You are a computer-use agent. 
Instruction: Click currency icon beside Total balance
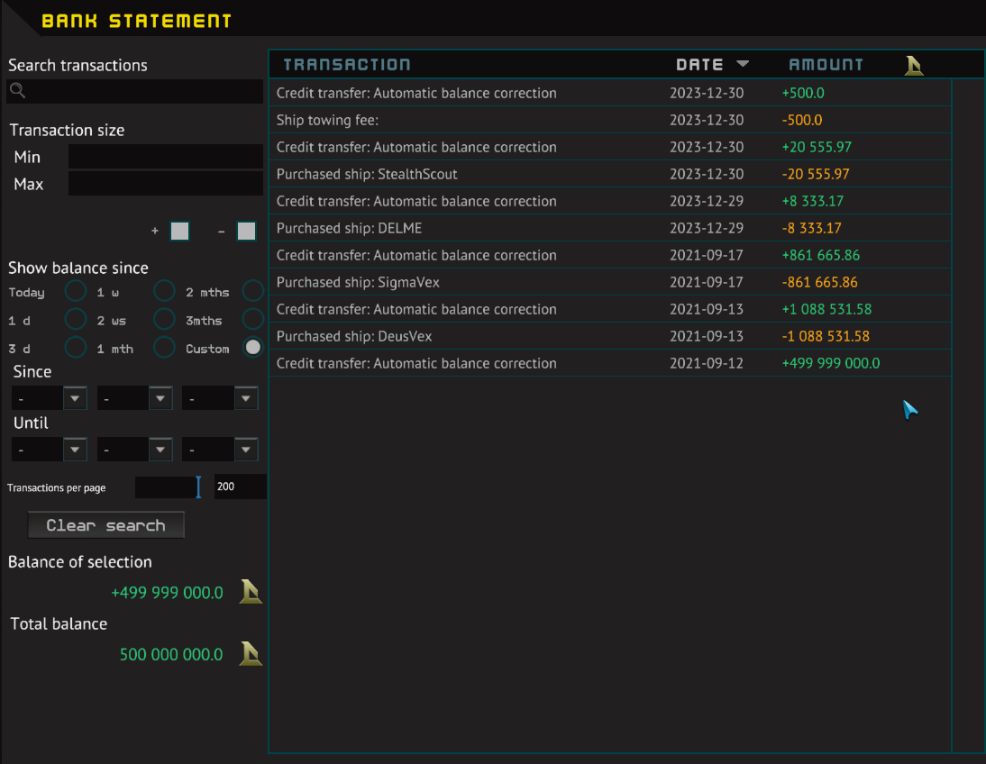click(251, 654)
